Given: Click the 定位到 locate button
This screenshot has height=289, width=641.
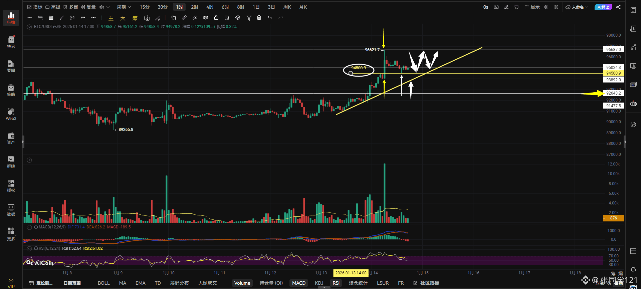Looking at the screenshot, I should point(41,283).
